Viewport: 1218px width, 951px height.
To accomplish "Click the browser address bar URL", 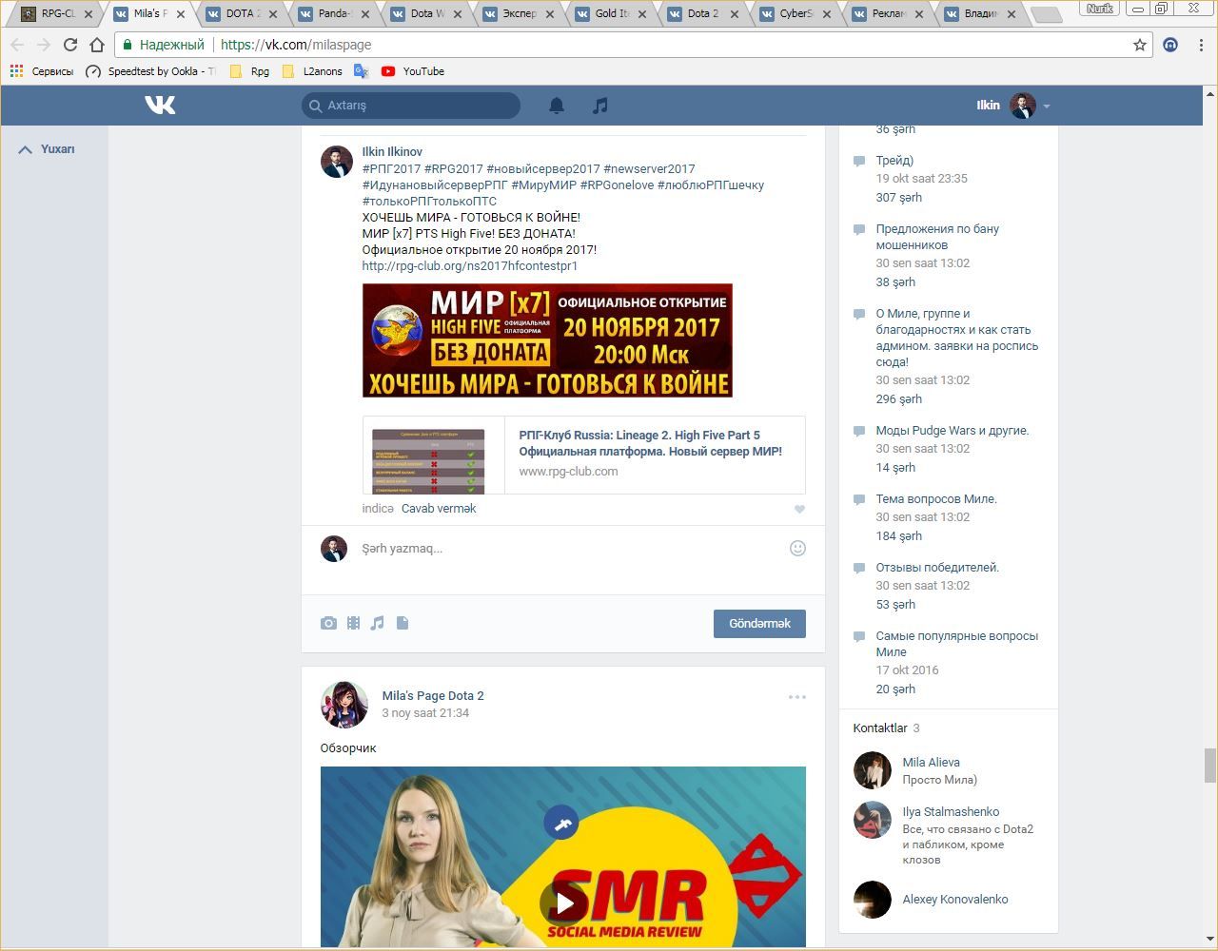I will tap(296, 45).
